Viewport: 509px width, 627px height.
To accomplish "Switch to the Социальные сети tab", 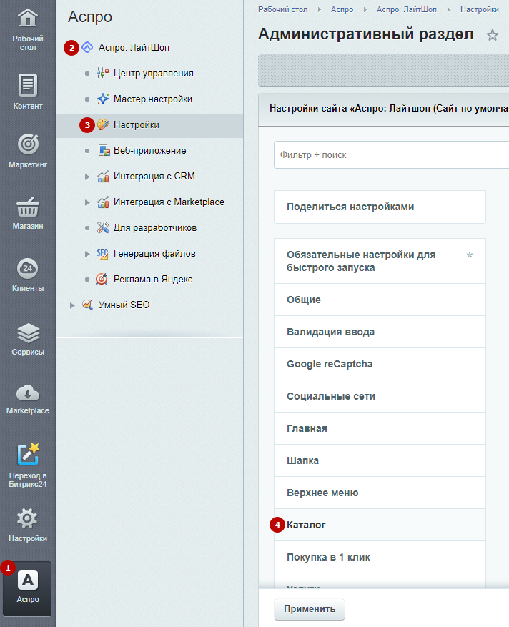I will pos(380,396).
